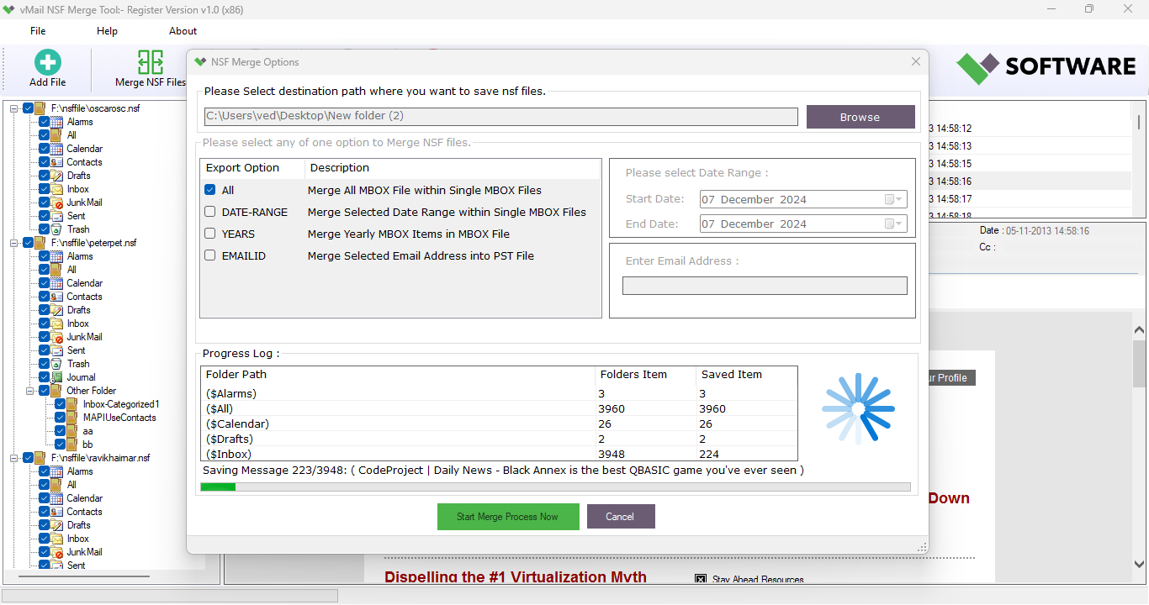The image size is (1149, 605).
Task: Click the Cancel button
Action: coord(621,517)
